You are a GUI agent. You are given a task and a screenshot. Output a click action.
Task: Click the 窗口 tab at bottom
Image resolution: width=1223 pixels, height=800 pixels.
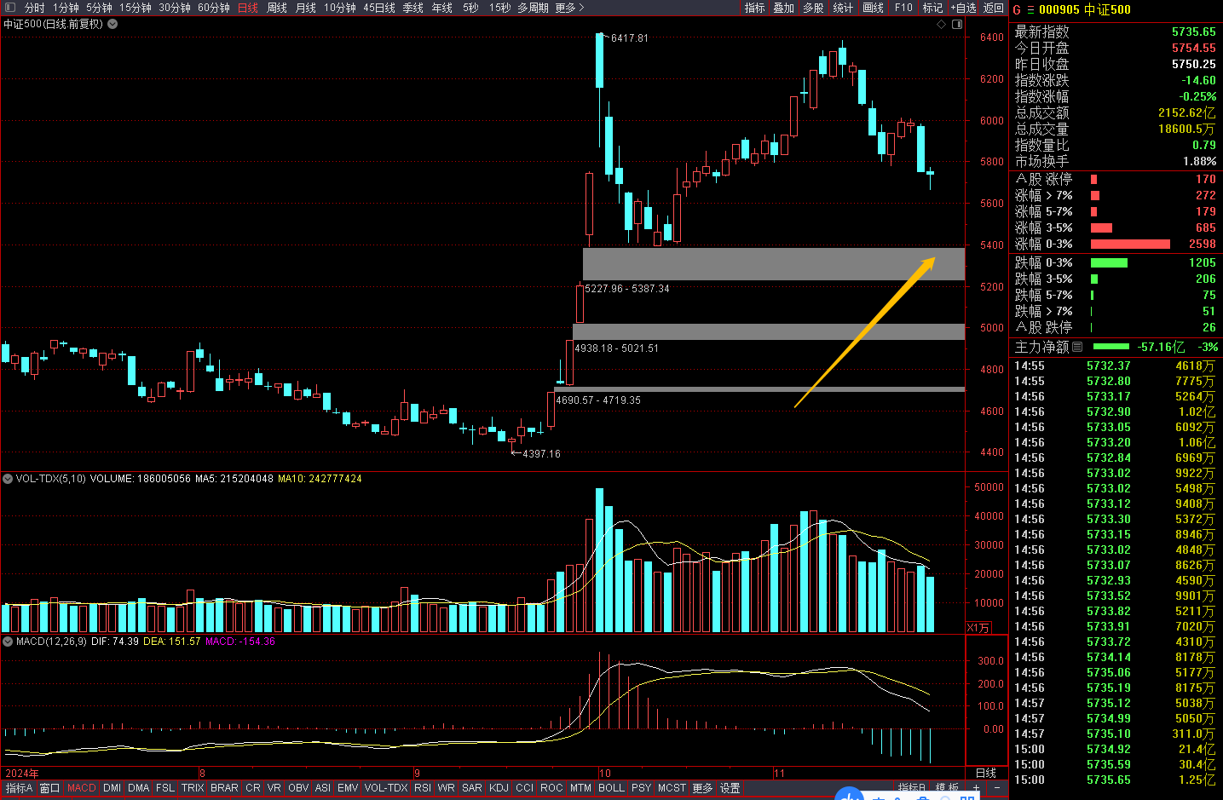[50, 788]
